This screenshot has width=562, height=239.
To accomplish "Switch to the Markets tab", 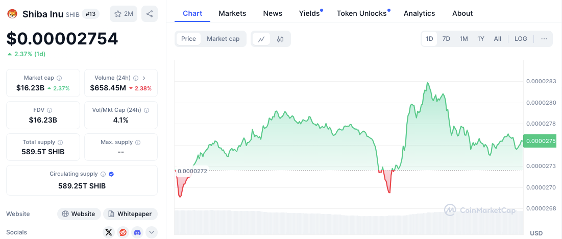I will [x=232, y=13].
